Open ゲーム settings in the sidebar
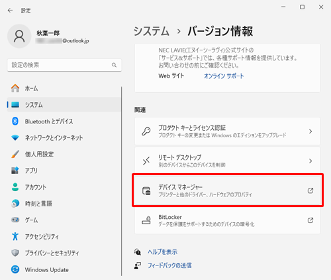 64,220
